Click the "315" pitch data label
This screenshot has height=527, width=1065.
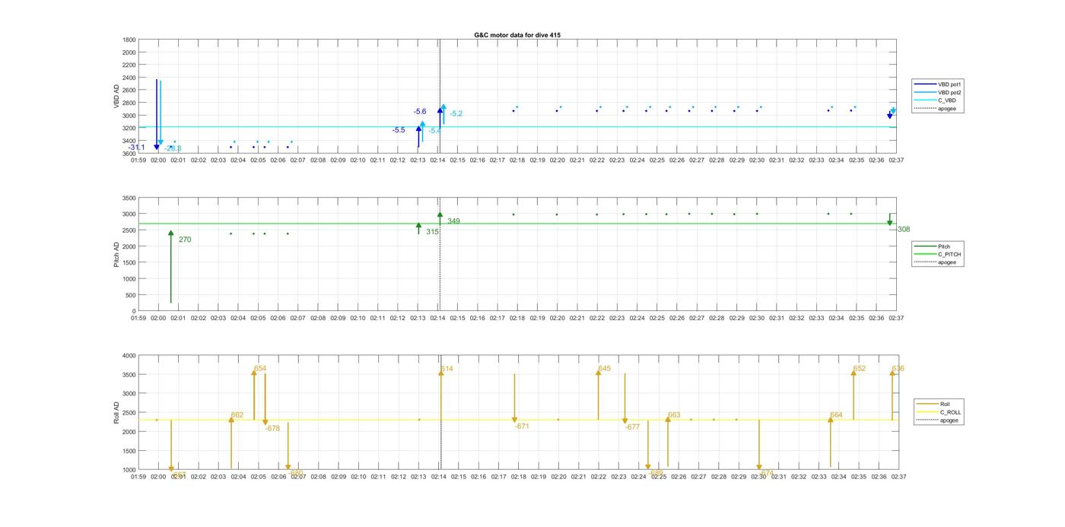(432, 232)
